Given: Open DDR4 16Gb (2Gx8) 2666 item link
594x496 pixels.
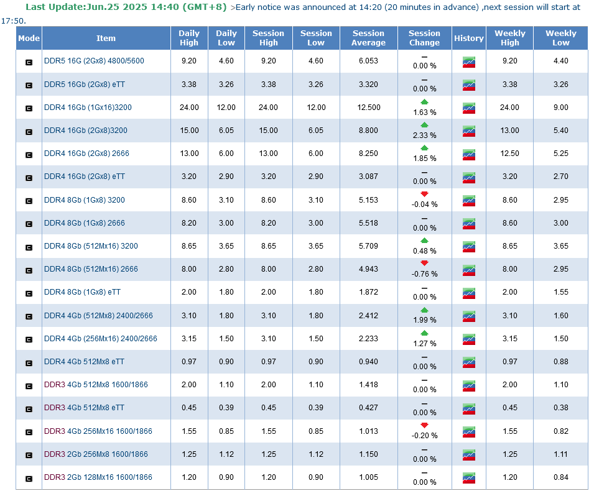Looking at the screenshot, I should (x=86, y=154).
